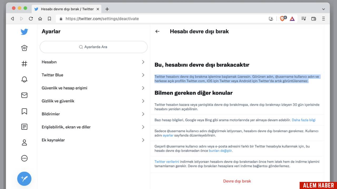
Task: Bookmark this page using the toolbar bookmark icon
Action: point(49,19)
